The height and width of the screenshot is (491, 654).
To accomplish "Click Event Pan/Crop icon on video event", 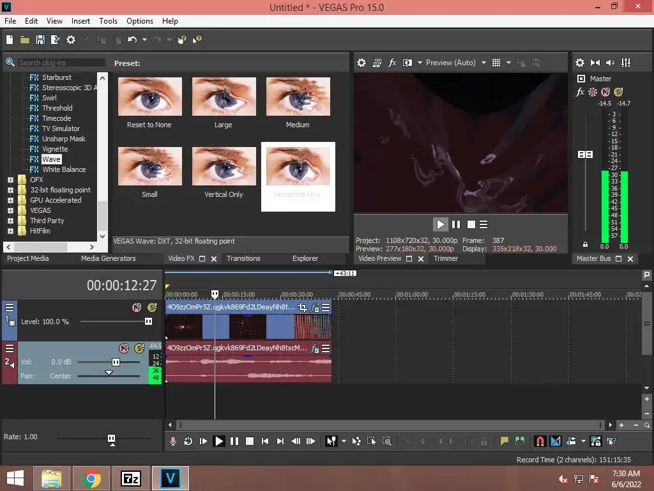I will 303,308.
